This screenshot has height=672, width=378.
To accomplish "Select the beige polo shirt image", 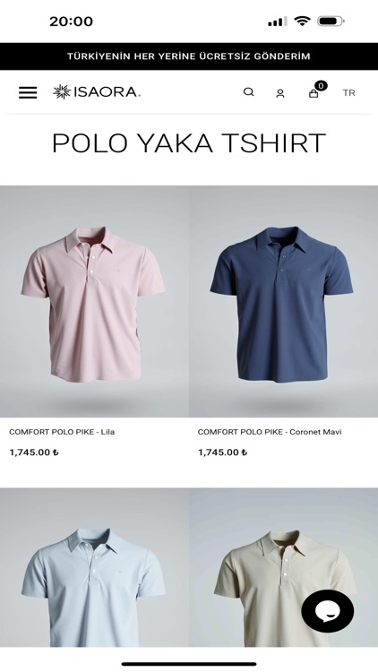I will [x=283, y=567].
